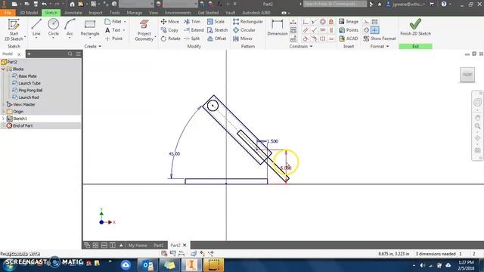Select the Copy tool
This screenshot has height=272, width=484.
click(169, 30)
